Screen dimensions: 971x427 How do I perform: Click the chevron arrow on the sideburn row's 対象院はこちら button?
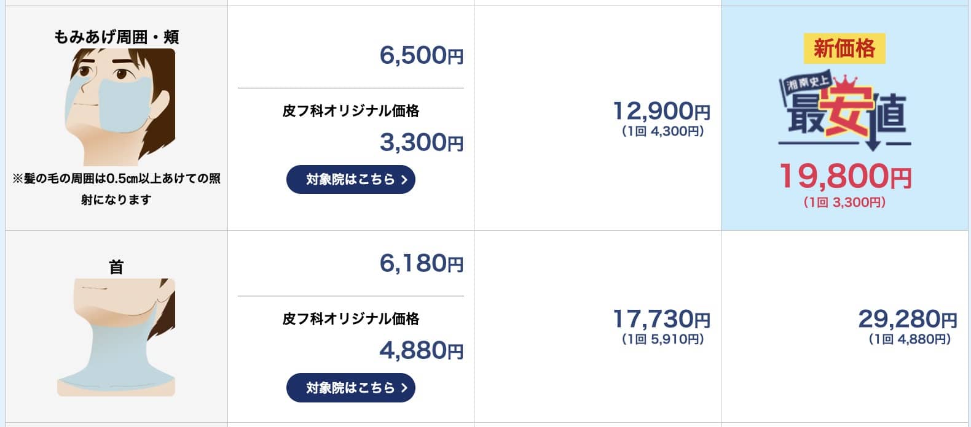[404, 180]
